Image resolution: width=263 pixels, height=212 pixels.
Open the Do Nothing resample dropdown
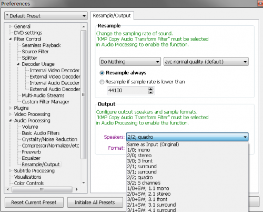pos(130,62)
